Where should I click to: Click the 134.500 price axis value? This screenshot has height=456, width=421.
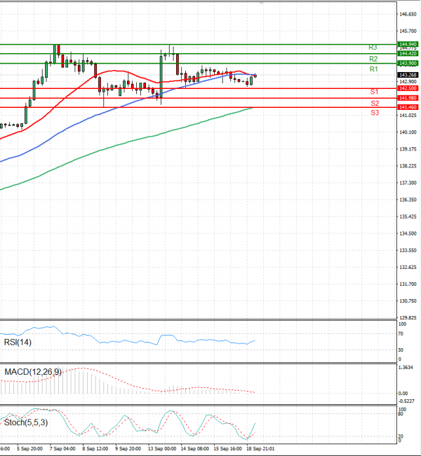tap(408, 233)
